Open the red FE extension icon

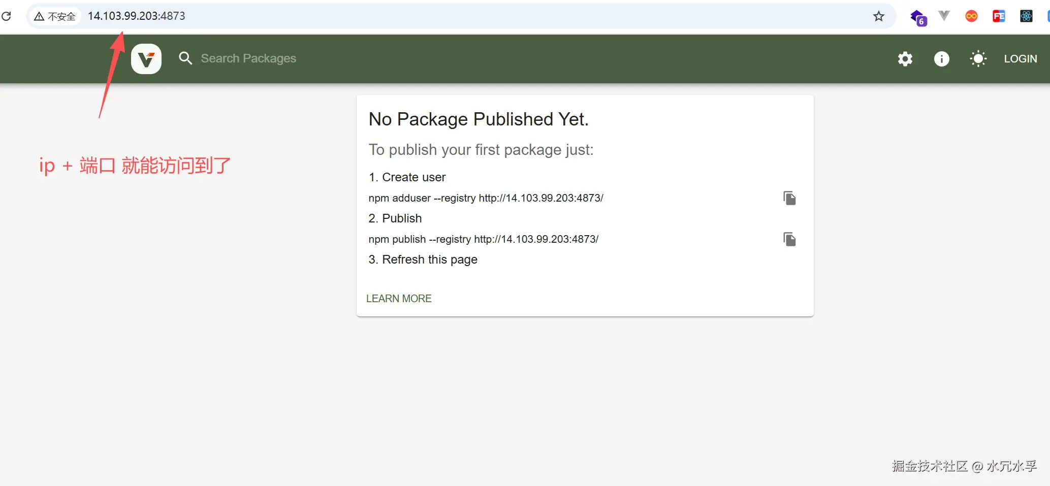point(999,16)
